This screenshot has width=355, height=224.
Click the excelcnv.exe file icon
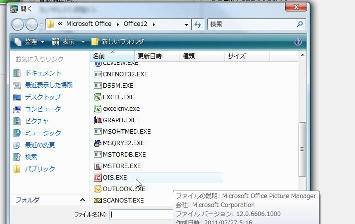coord(97,109)
